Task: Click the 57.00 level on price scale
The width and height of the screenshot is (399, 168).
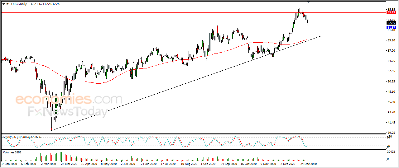Action: point(391,50)
